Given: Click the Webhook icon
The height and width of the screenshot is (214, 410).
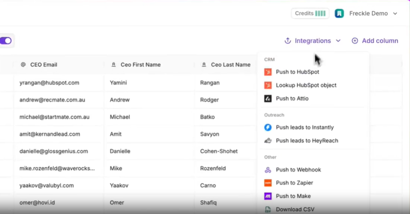Looking at the screenshot, I should pyautogui.click(x=268, y=170).
